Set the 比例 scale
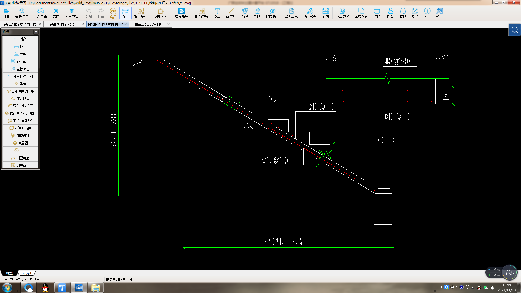521x293 pixels. click(325, 13)
